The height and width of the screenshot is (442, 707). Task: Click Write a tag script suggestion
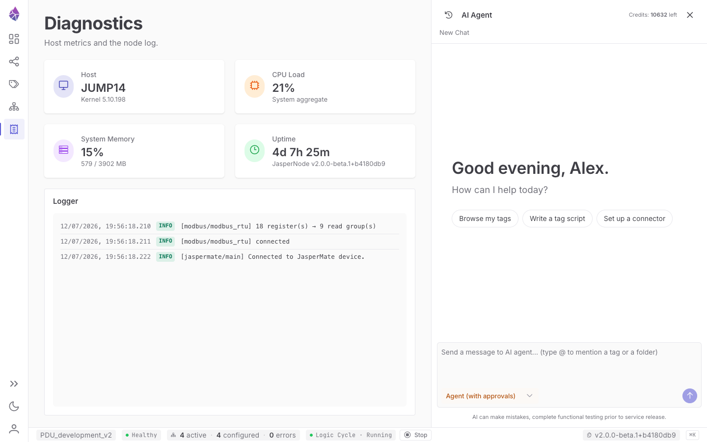pyautogui.click(x=557, y=219)
